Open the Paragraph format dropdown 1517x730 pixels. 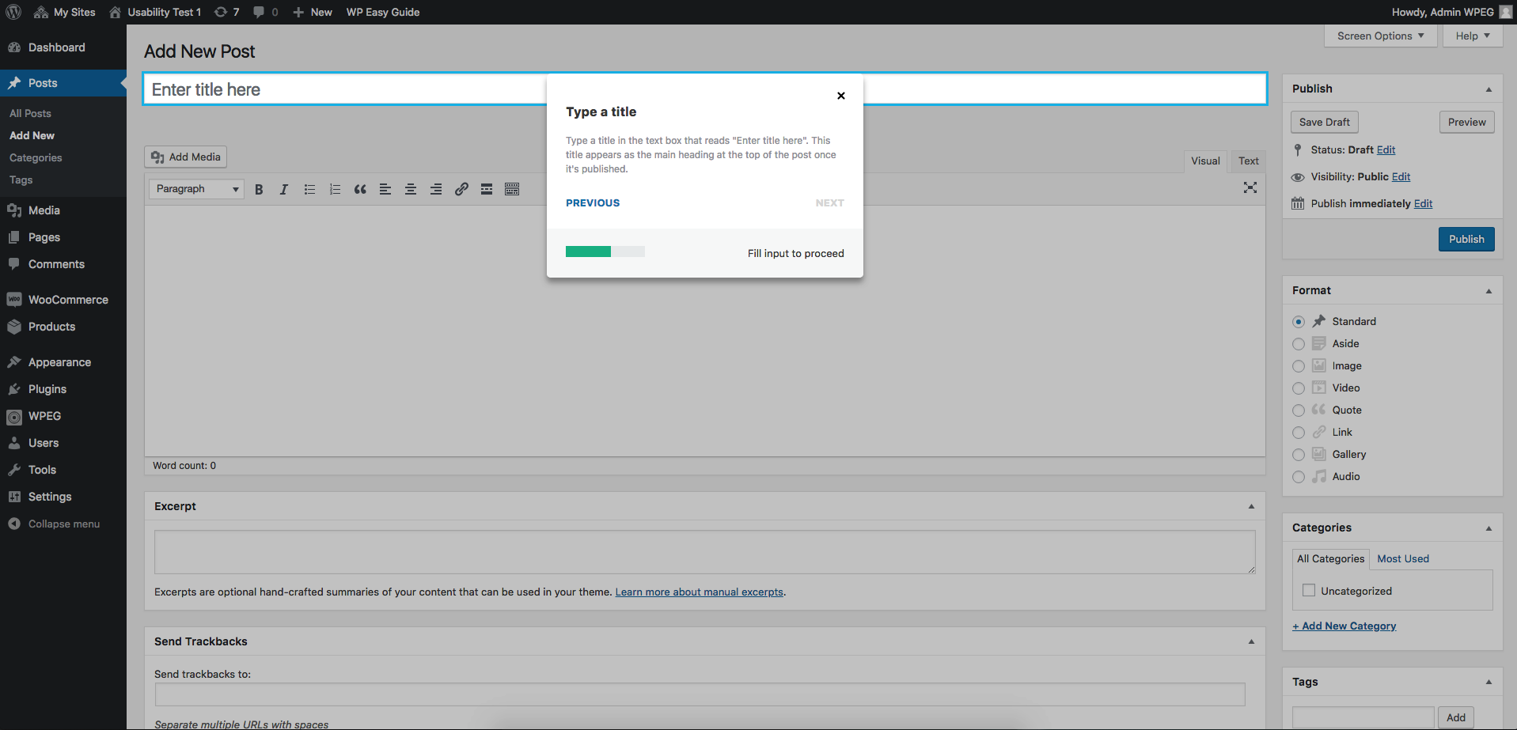tap(196, 189)
